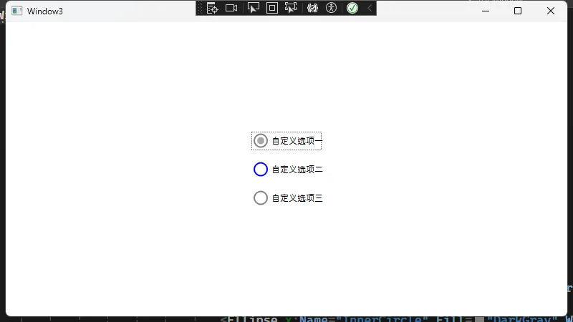Screen dimensions: 573x322
Task: Click the Window3 application icon
Action: (16, 11)
